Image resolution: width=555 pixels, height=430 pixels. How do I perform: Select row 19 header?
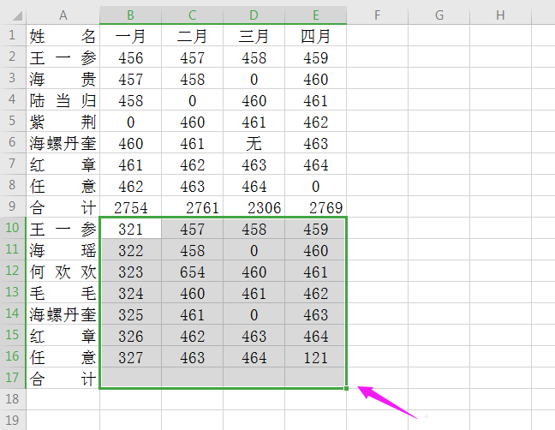pos(13,420)
